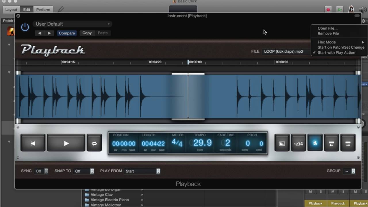Screen dimensions: 368x207
Task: Click the Copy settings button
Action: pyautogui.click(x=87, y=33)
